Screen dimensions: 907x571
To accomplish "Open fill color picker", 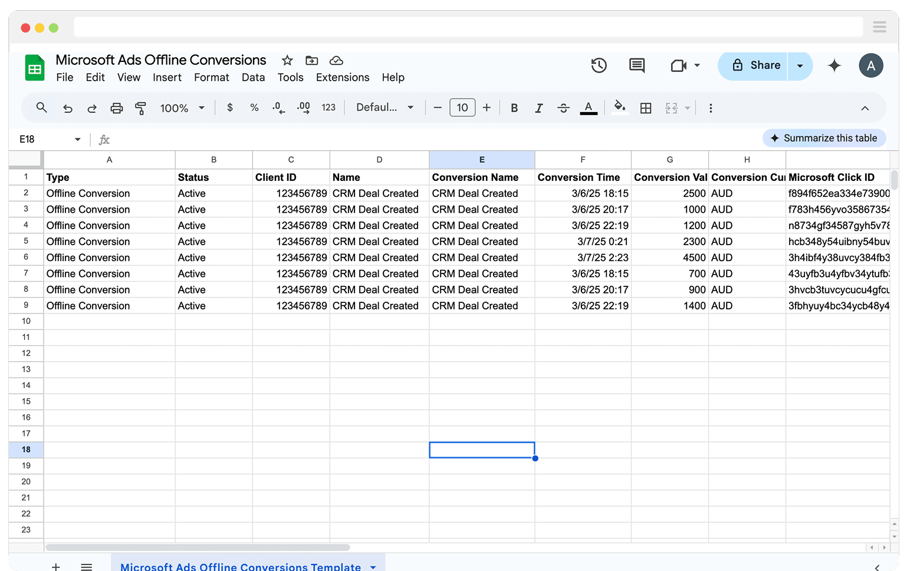I will coord(619,107).
